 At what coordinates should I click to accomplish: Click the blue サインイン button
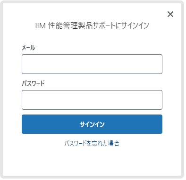[x=92, y=124]
